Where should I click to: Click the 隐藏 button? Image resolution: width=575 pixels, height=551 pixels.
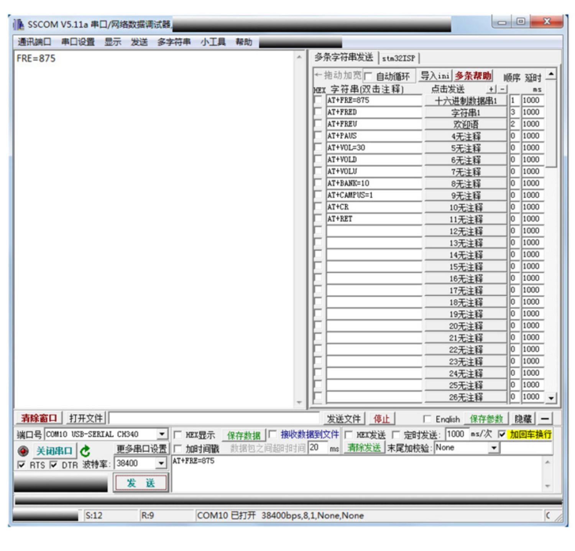523,419
